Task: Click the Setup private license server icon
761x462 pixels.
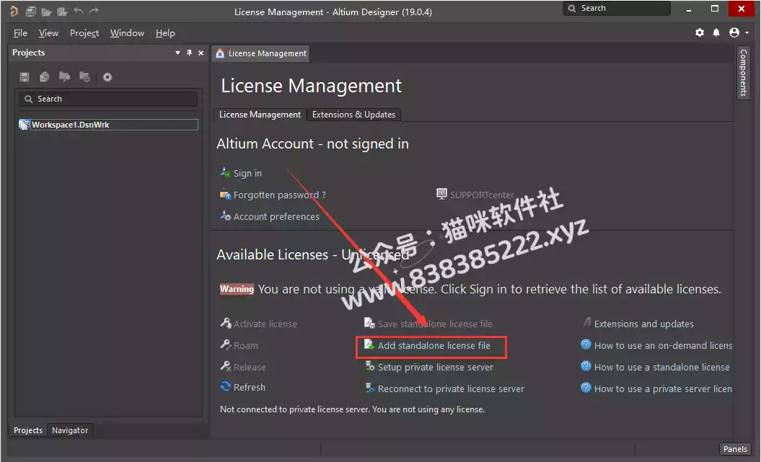Action: coord(370,366)
